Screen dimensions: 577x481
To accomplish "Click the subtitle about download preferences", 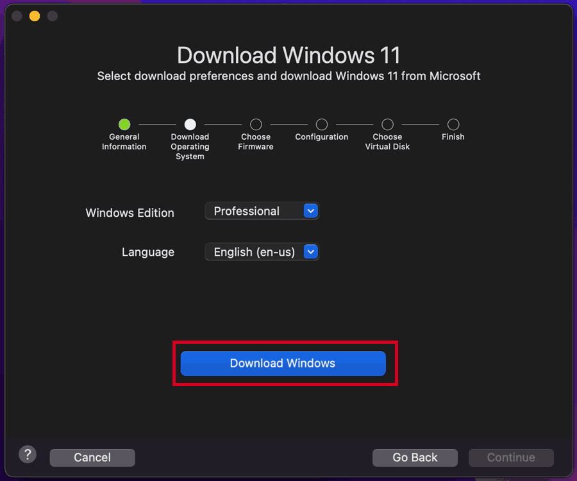I will tap(289, 76).
